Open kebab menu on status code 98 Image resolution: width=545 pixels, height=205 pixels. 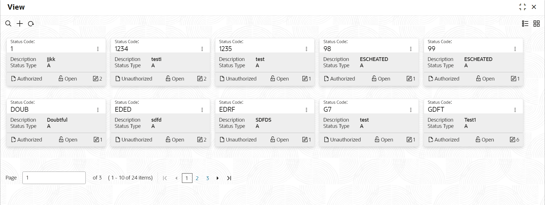(411, 49)
